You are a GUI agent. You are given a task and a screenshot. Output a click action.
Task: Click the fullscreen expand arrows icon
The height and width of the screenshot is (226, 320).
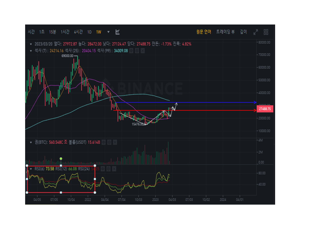[256, 32]
